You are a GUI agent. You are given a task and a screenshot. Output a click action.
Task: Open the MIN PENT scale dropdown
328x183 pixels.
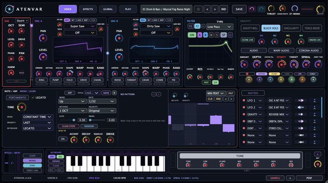(x=215, y=94)
